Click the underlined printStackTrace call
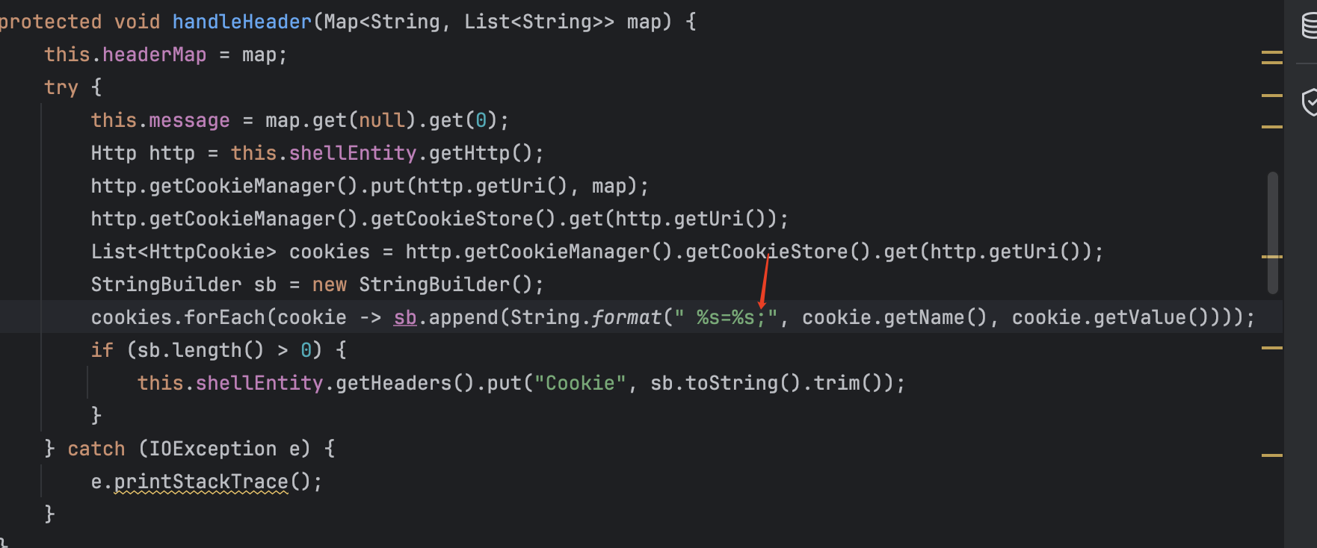The height and width of the screenshot is (548, 1317). click(x=200, y=482)
